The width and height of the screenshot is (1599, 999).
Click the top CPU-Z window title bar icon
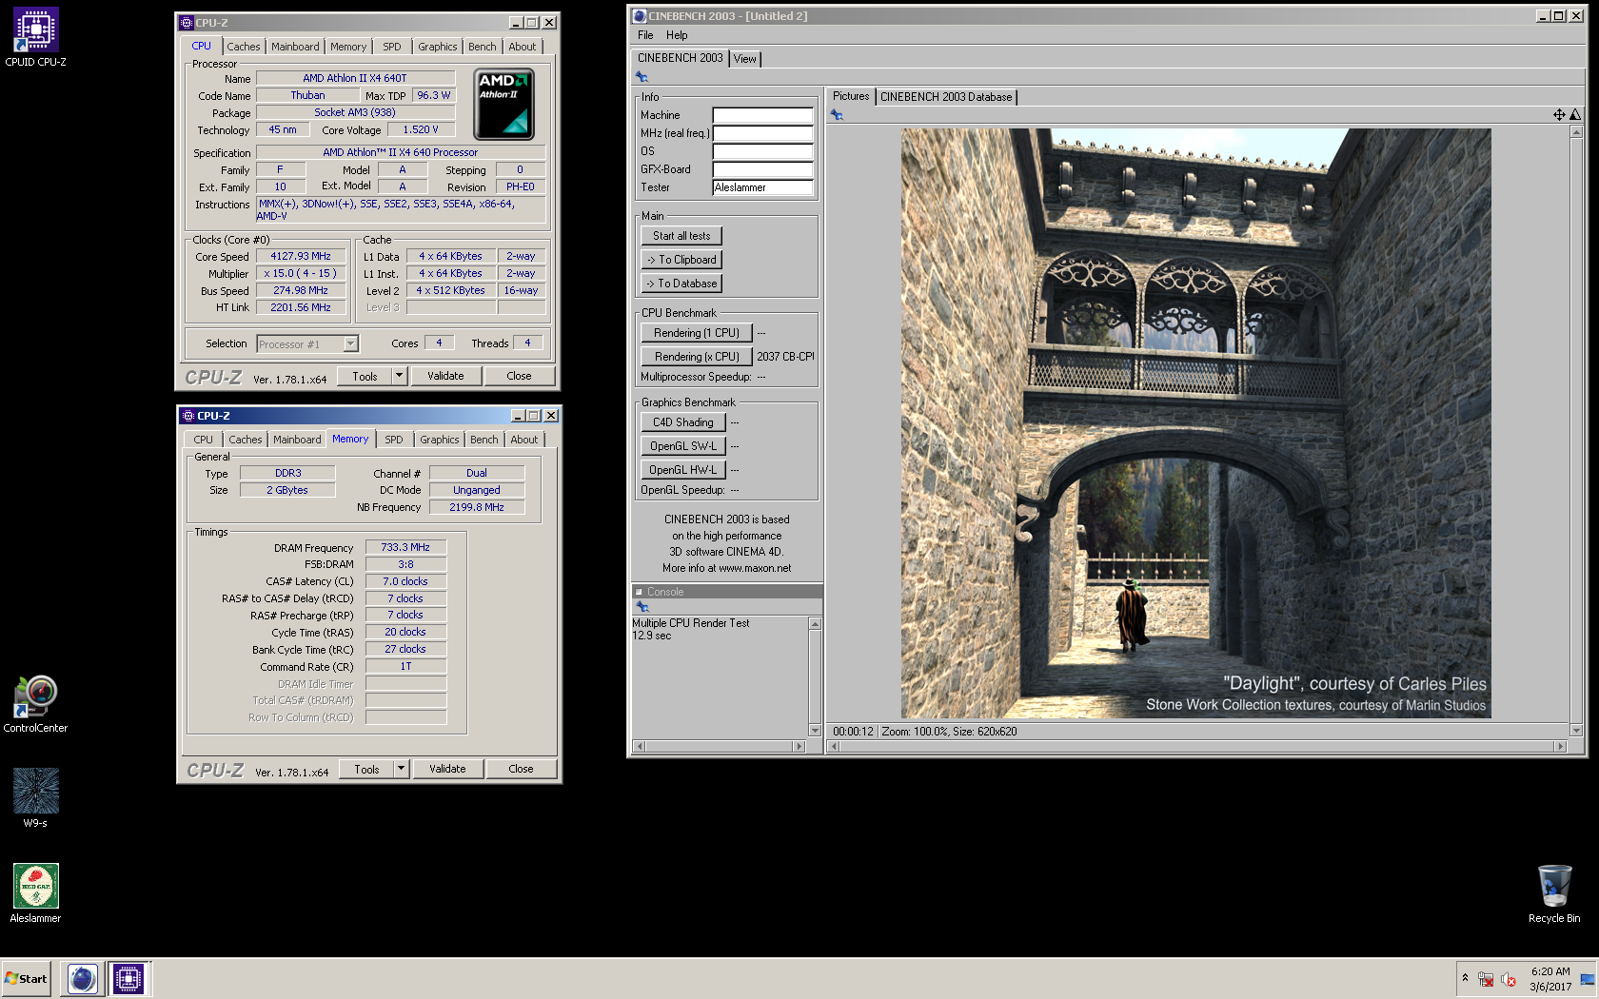tap(188, 23)
